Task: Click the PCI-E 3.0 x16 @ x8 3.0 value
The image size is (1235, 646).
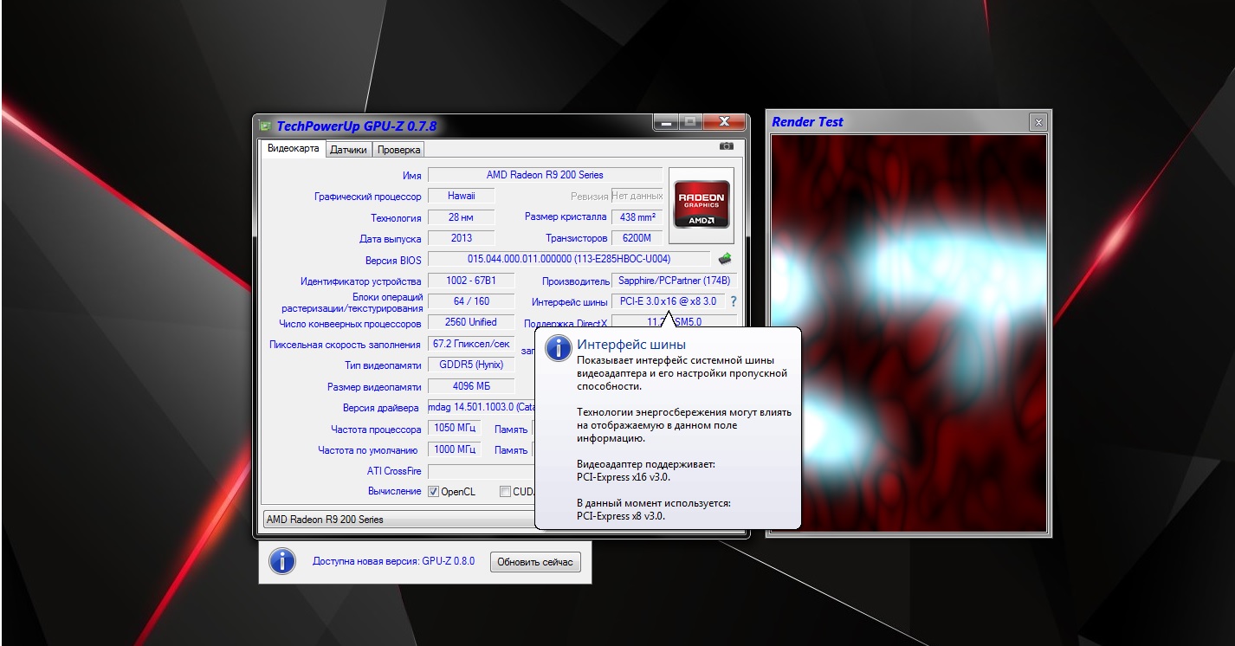Action: (668, 301)
